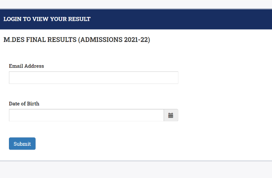Click the Date of Birth label
Viewport: 272px width, 178px height.
(x=24, y=104)
